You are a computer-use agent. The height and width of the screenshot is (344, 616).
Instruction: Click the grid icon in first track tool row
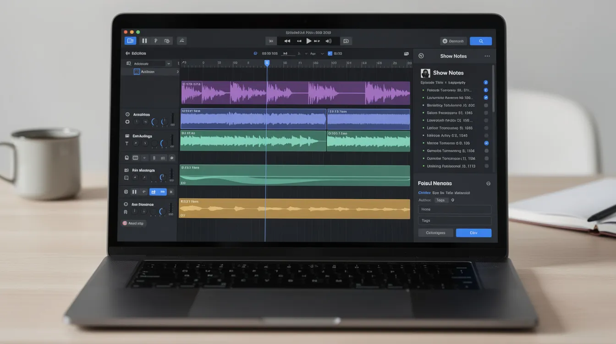point(135,158)
